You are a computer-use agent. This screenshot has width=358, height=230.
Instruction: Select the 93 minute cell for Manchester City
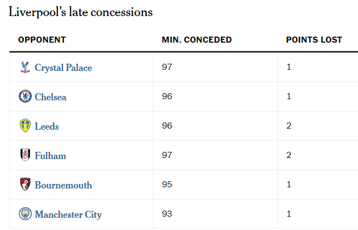pos(167,214)
